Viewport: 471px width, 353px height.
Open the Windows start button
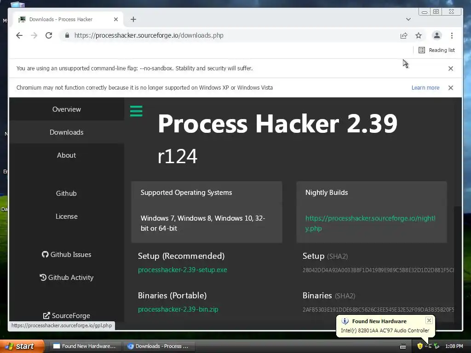[22, 346]
